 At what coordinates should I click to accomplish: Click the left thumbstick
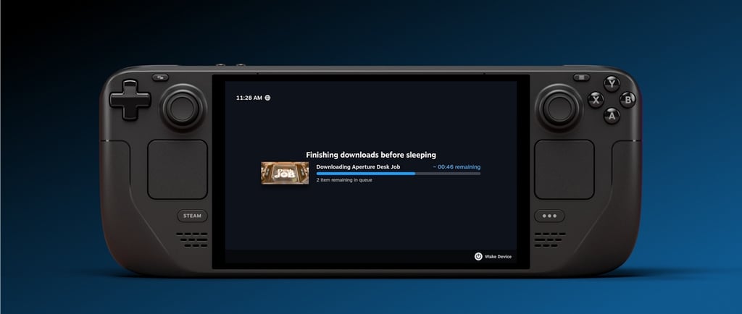[x=183, y=108]
